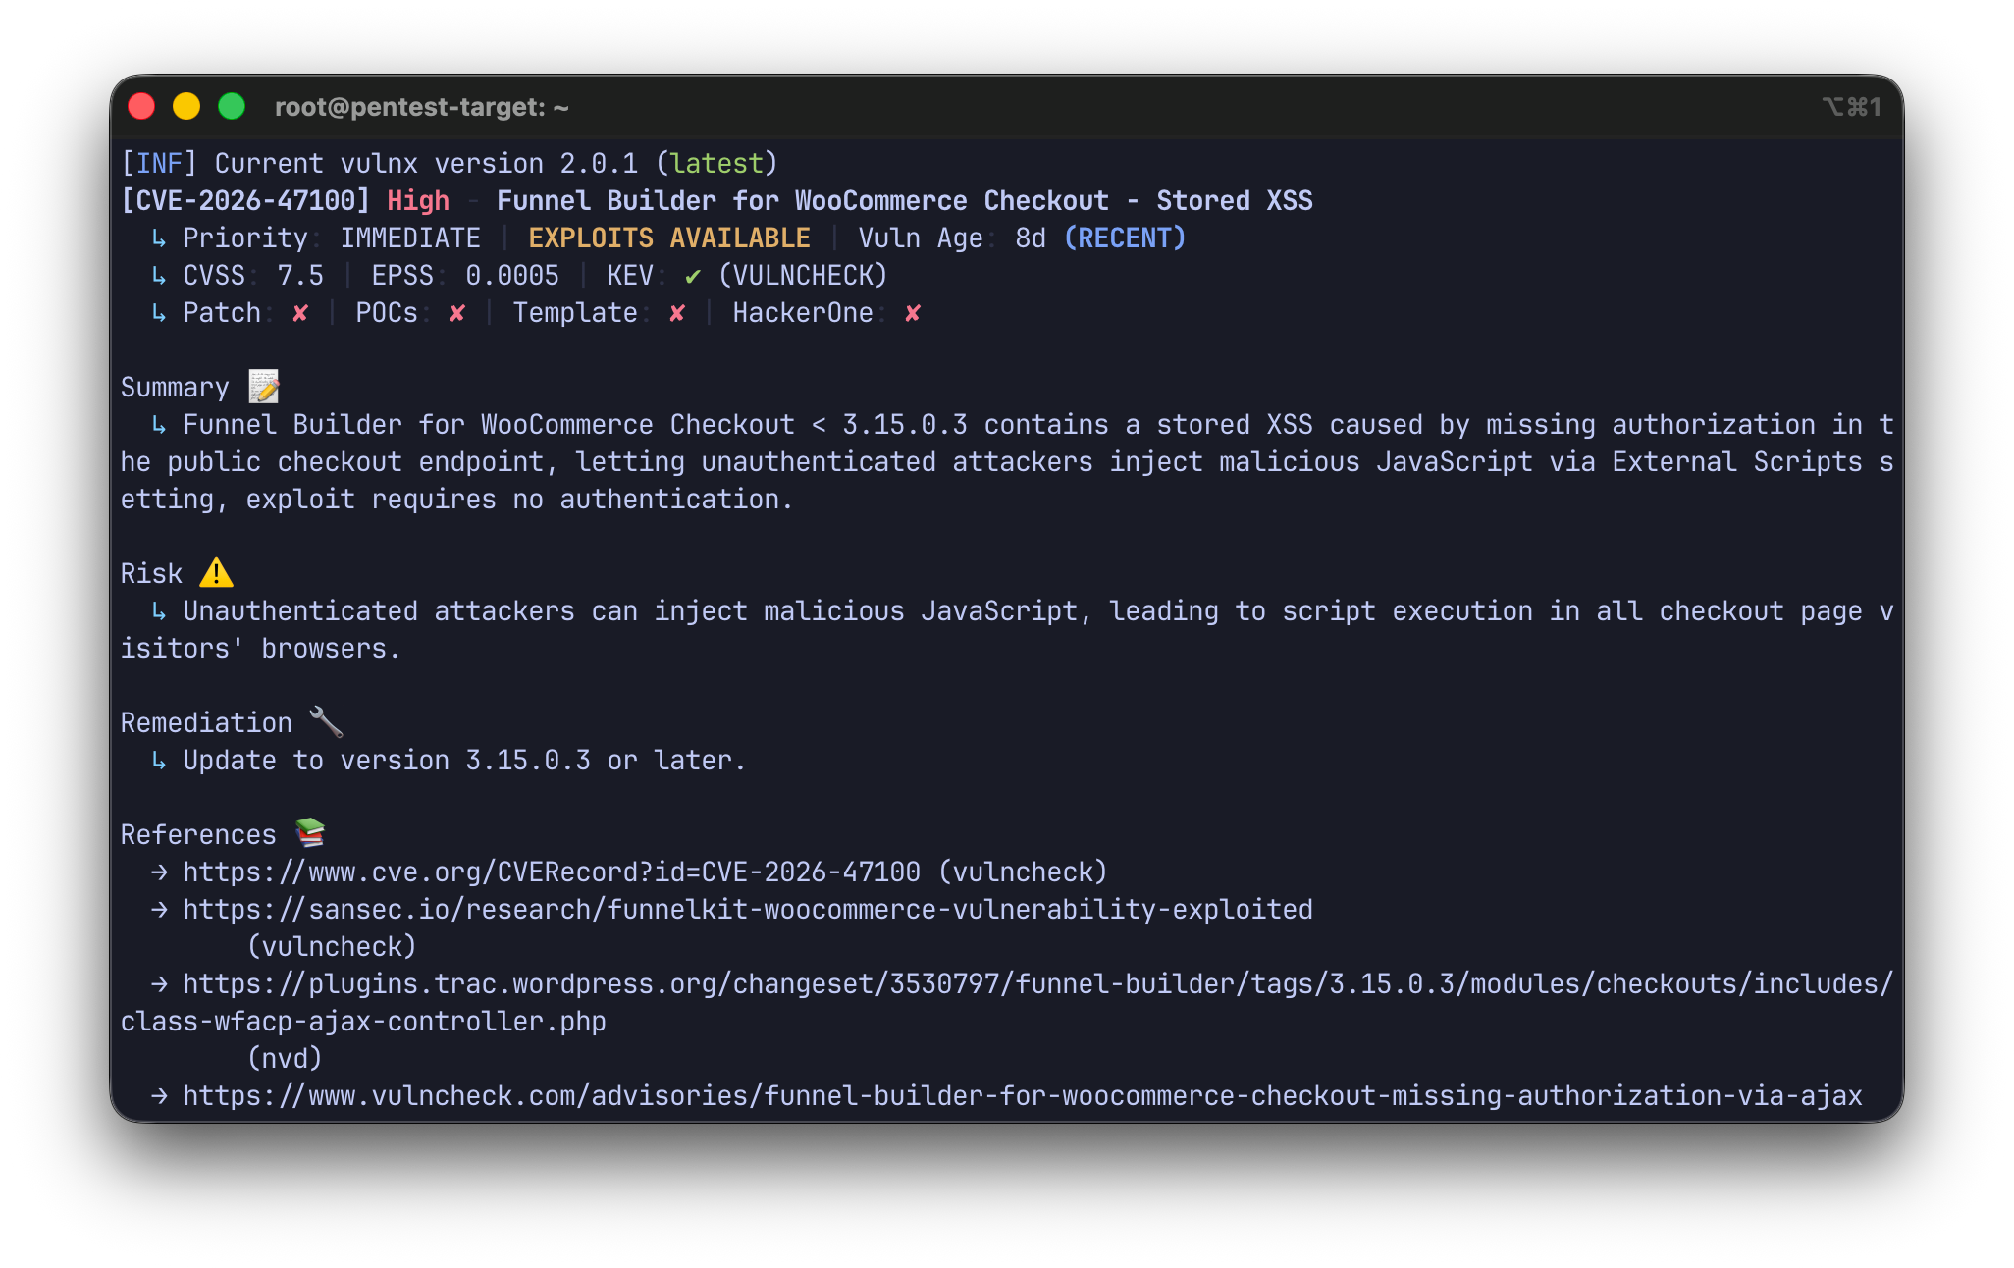
Task: Click the window title "root@pentest-target: ~"
Action: (422, 107)
